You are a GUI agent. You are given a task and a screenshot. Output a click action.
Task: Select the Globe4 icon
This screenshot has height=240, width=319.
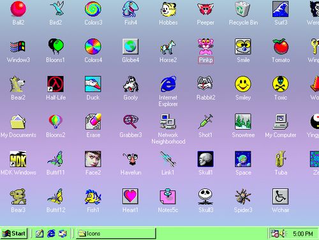coord(131,47)
